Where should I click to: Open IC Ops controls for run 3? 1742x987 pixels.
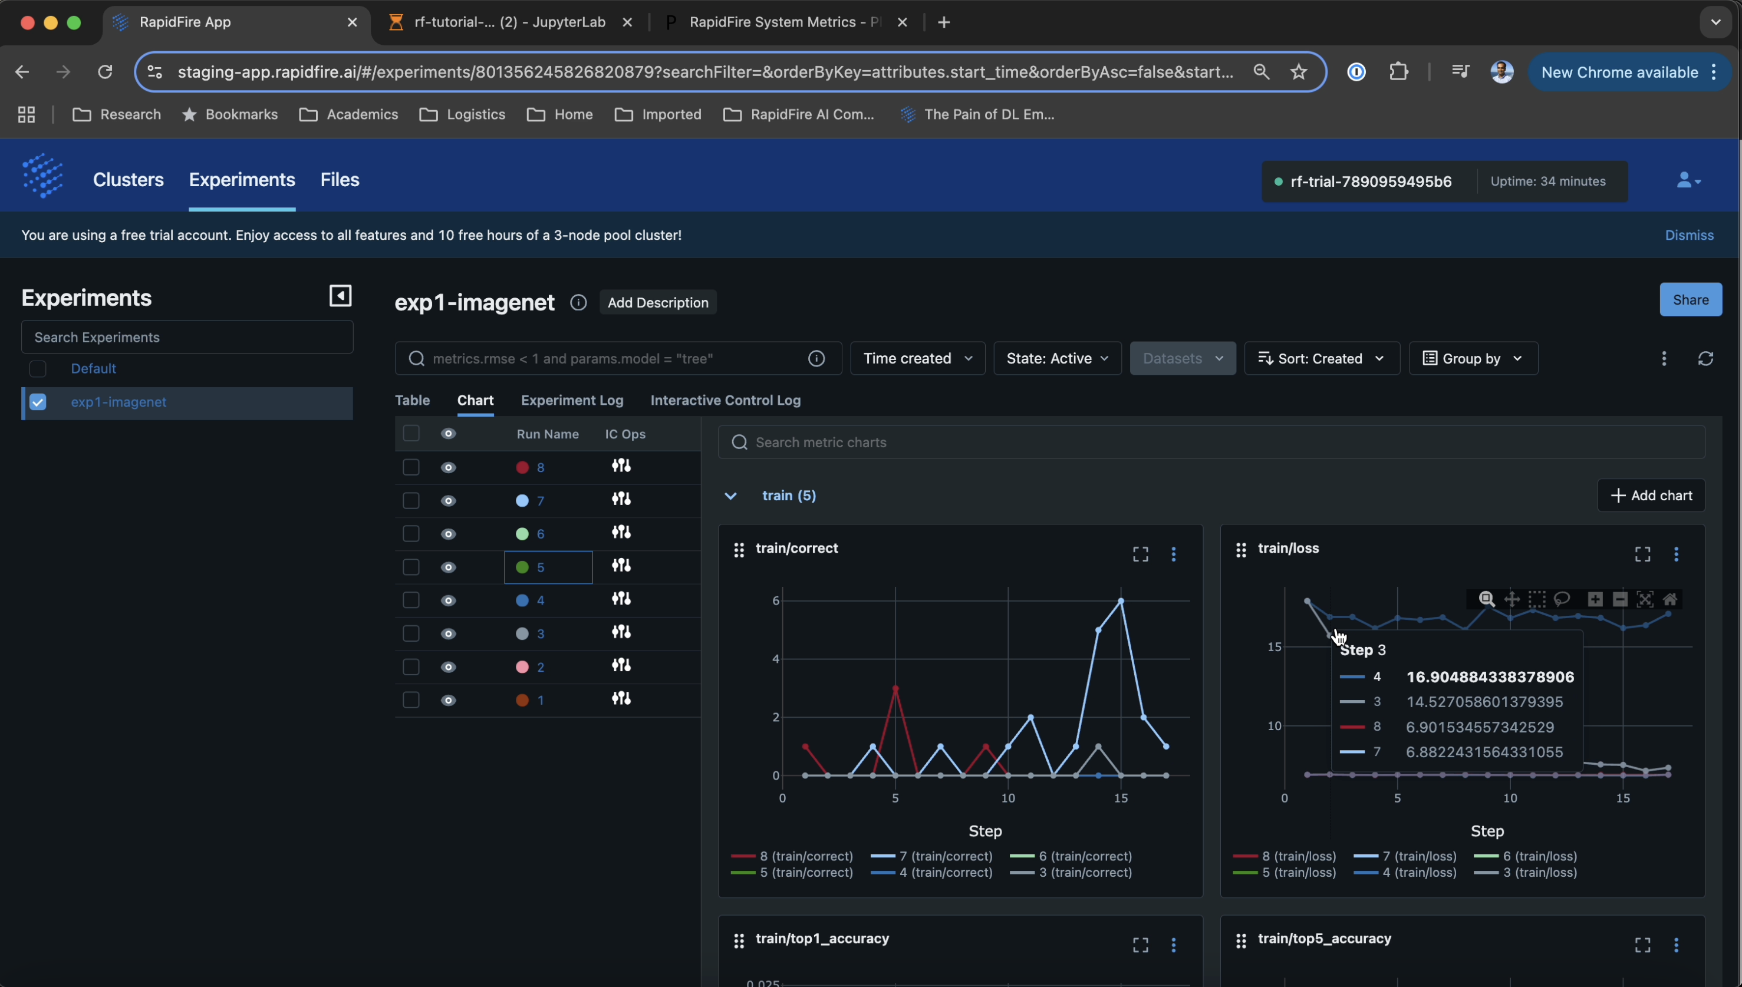pyautogui.click(x=621, y=632)
